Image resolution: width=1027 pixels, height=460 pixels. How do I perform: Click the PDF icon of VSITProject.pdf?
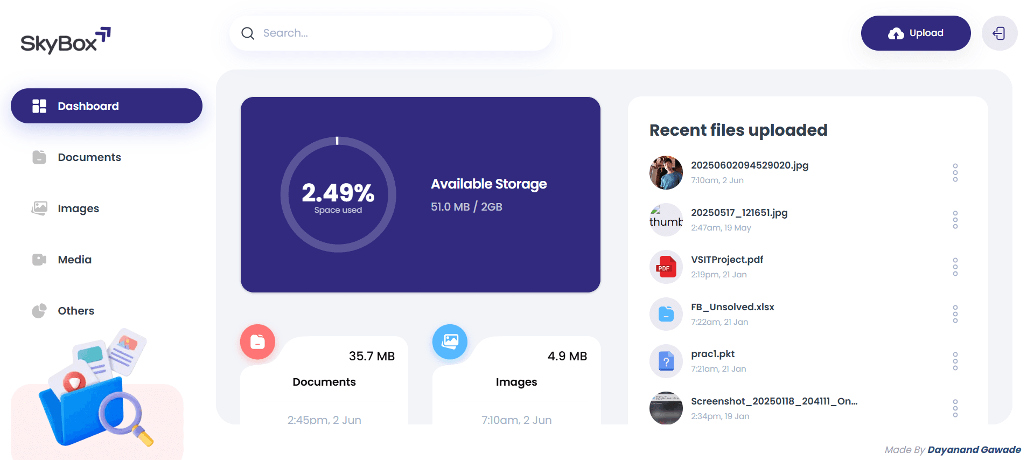click(666, 267)
